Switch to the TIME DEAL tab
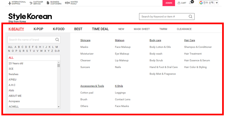The image size is (226, 117). (100, 29)
